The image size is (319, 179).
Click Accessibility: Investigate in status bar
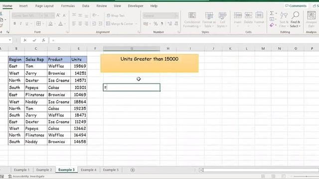[x=26, y=177]
